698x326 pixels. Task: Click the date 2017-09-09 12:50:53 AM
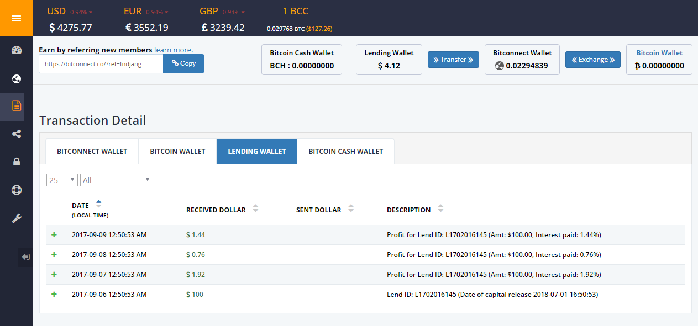tap(109, 235)
